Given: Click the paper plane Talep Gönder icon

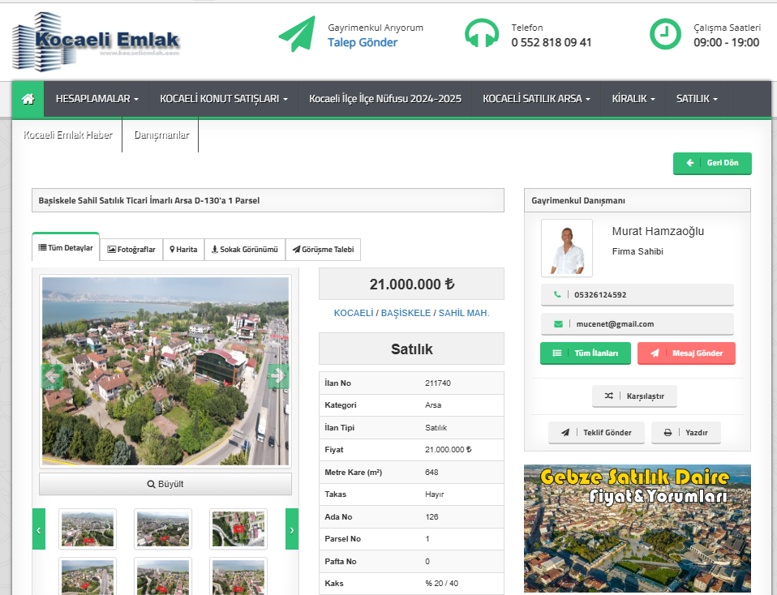Looking at the screenshot, I should (297, 34).
